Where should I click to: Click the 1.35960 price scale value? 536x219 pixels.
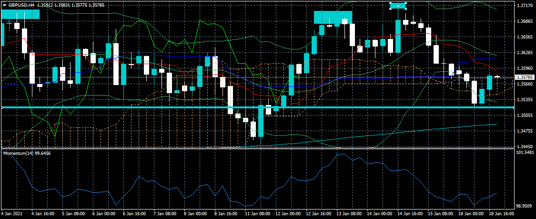[524, 68]
